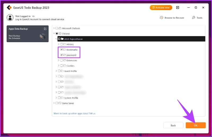Screen dimensions: 212x137
Task: Collapse the Chrome tree node
Action: [54, 34]
